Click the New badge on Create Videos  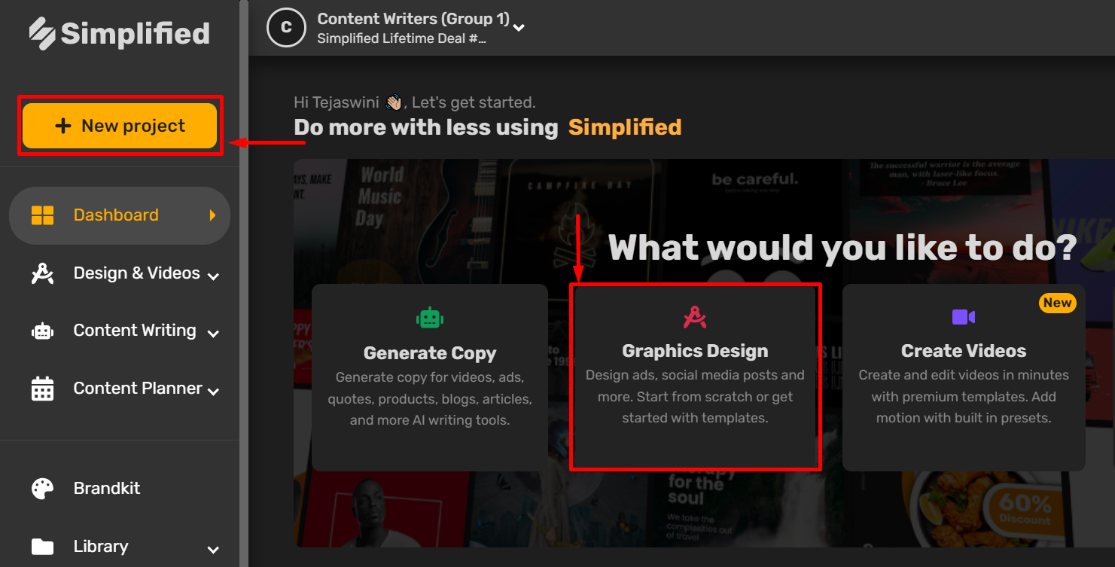pyautogui.click(x=1057, y=303)
